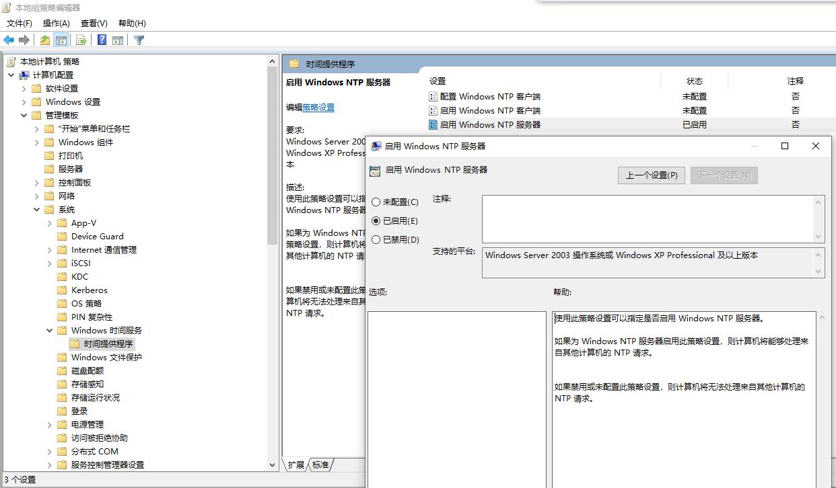Image resolution: width=836 pixels, height=488 pixels.
Task: Open the 编辑策略设置 link
Action: point(320,107)
